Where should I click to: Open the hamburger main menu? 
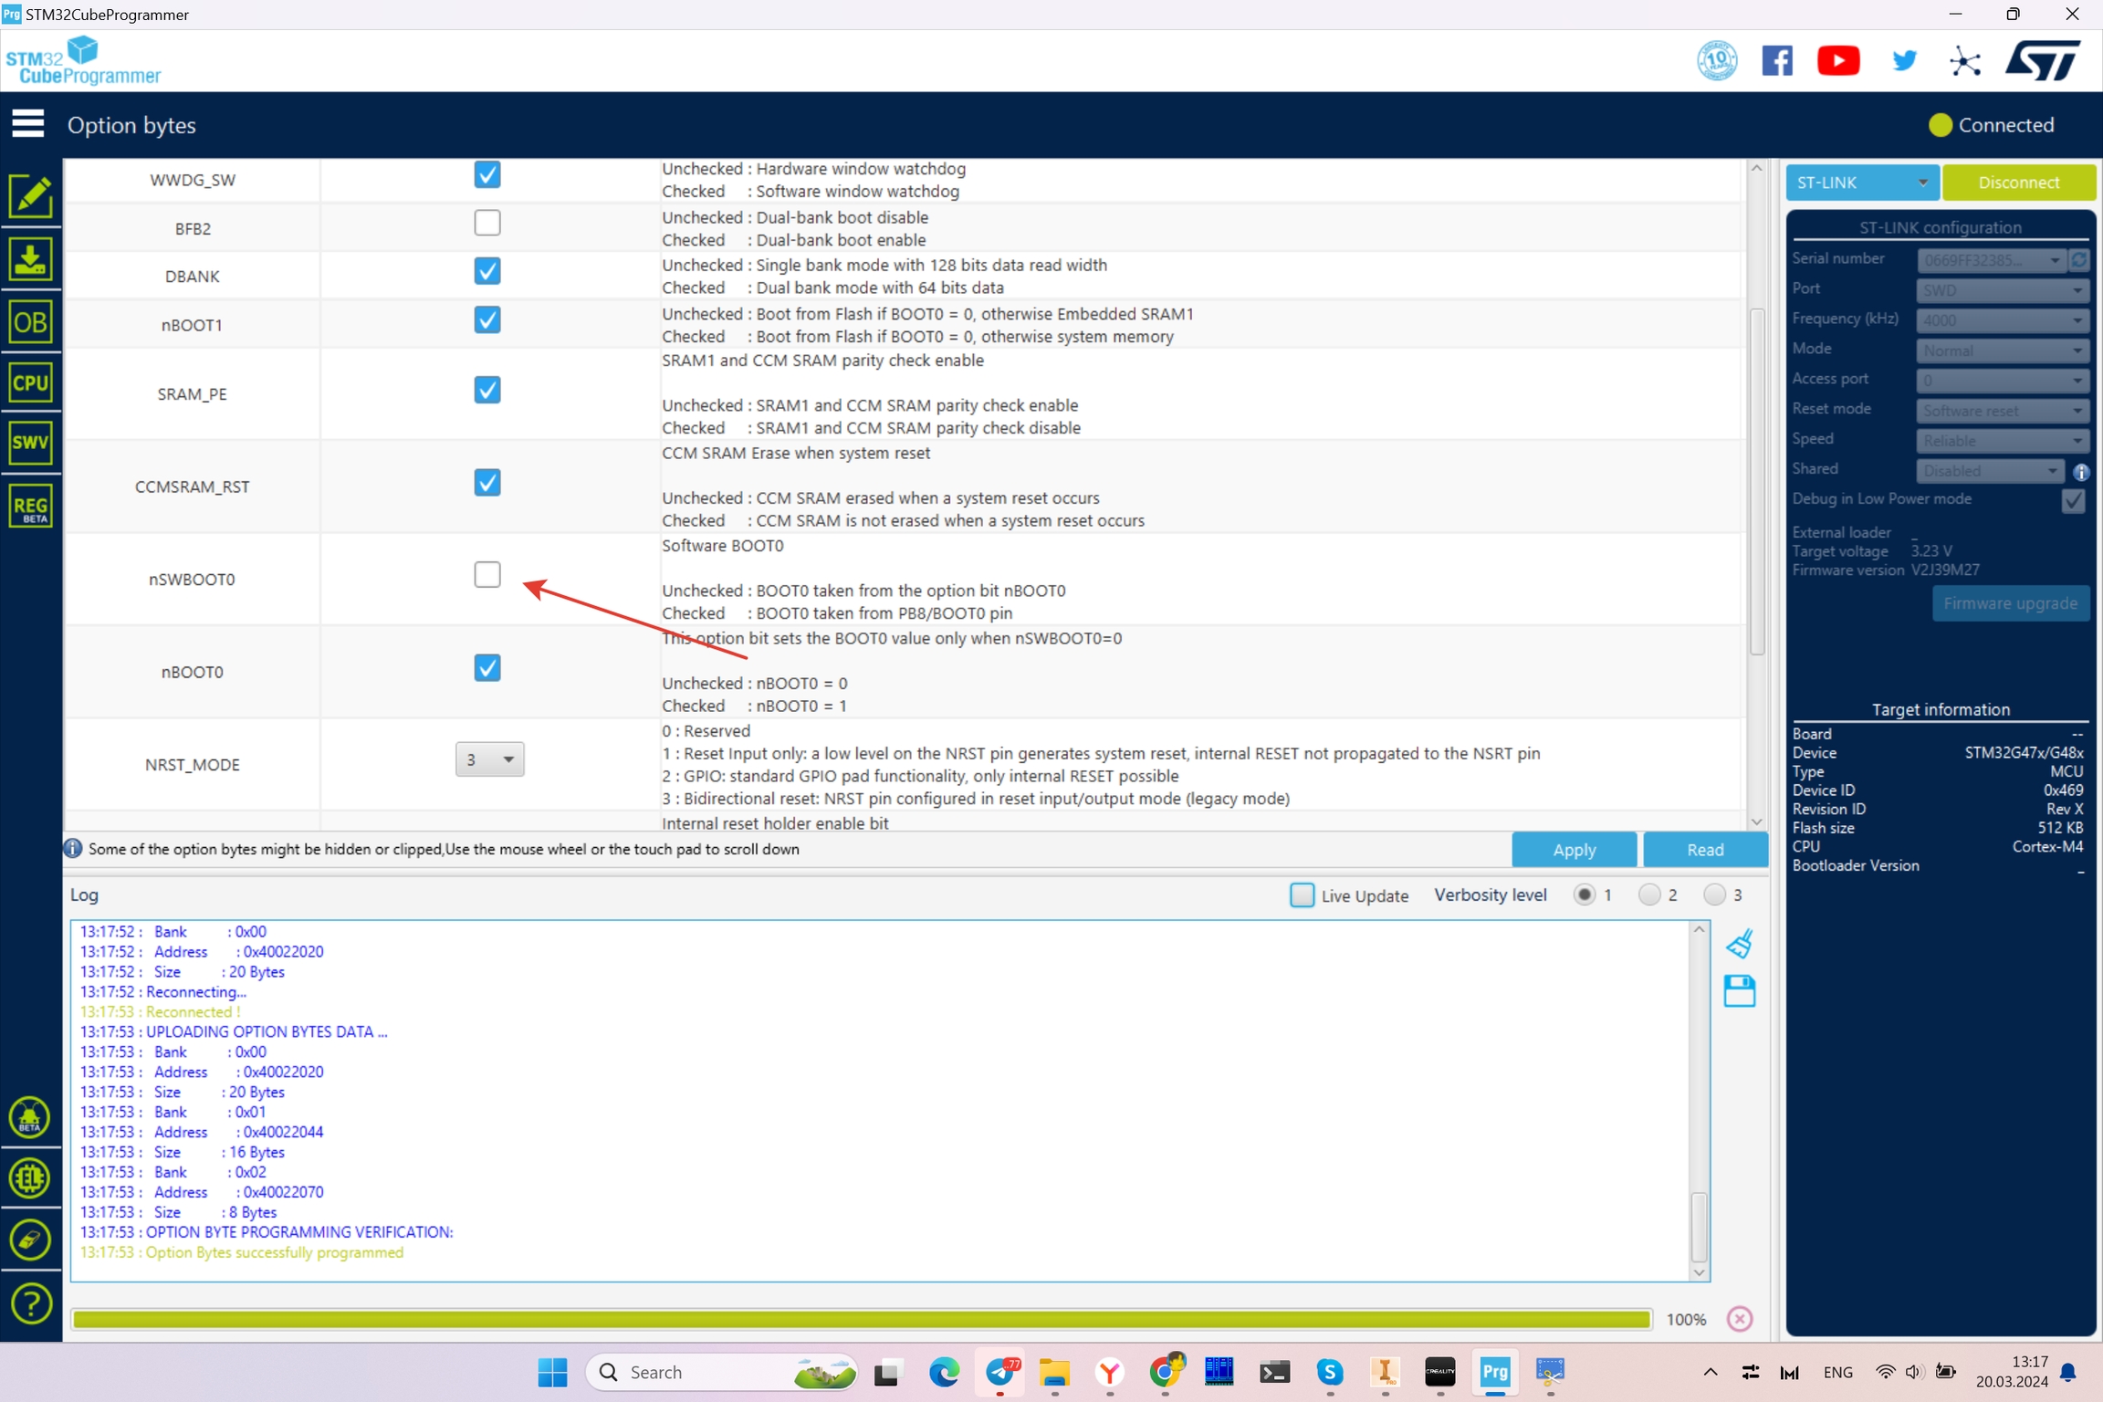pos(28,123)
